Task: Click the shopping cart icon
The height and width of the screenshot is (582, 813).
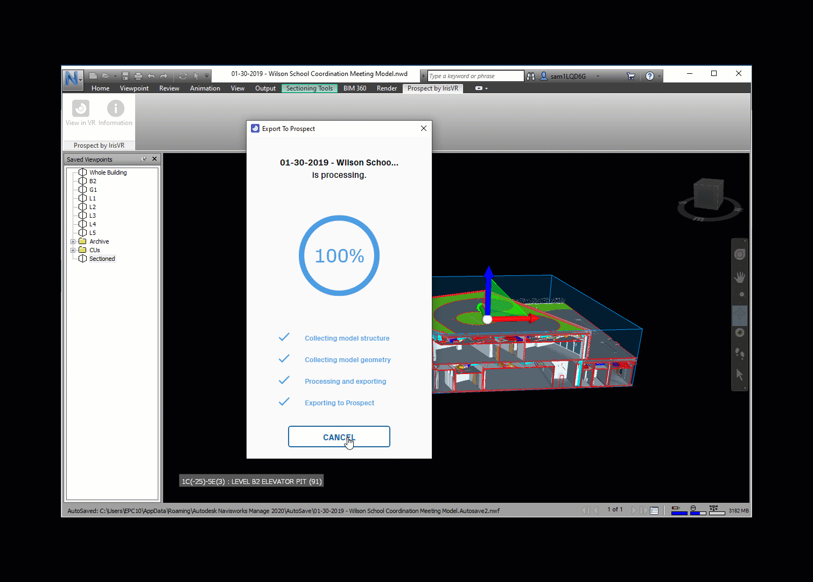Action: [631, 76]
